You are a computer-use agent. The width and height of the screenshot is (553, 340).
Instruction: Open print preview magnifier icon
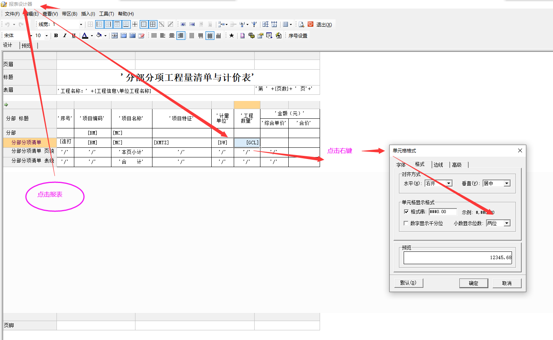click(301, 24)
